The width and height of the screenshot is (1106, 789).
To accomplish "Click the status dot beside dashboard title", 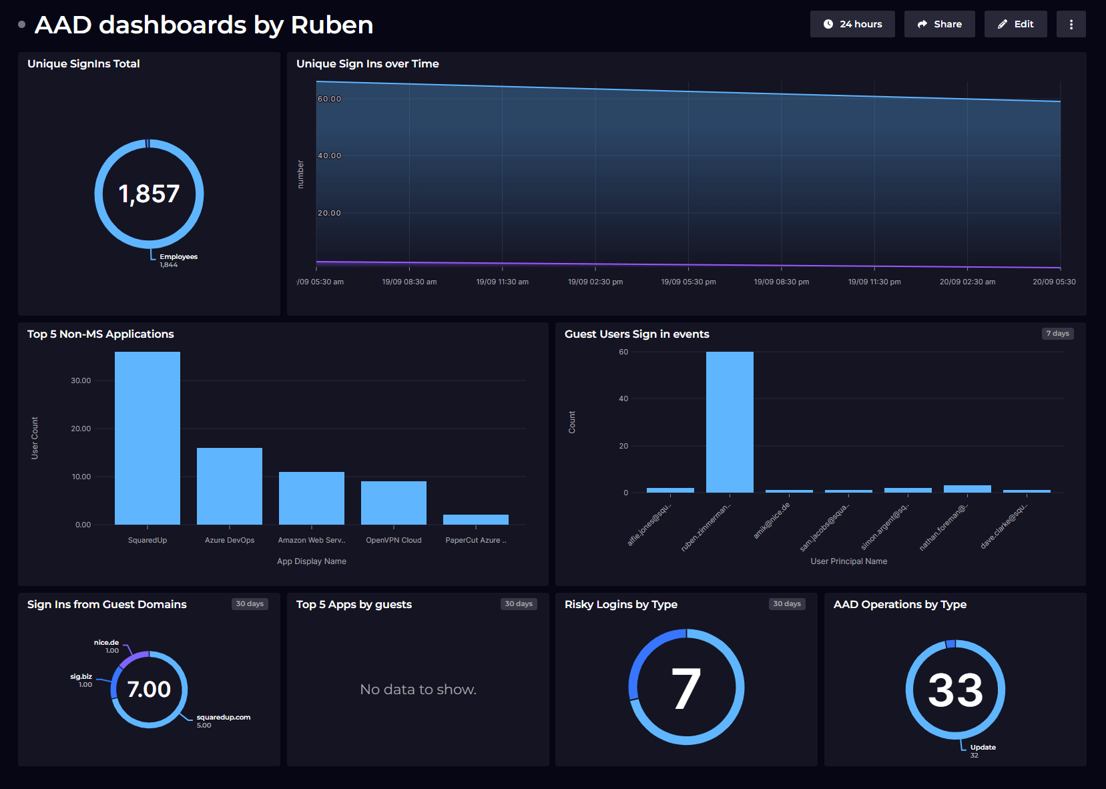I will coord(22,25).
